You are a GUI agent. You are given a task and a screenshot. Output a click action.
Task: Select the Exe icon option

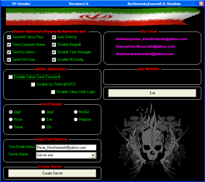[x=43, y=119]
